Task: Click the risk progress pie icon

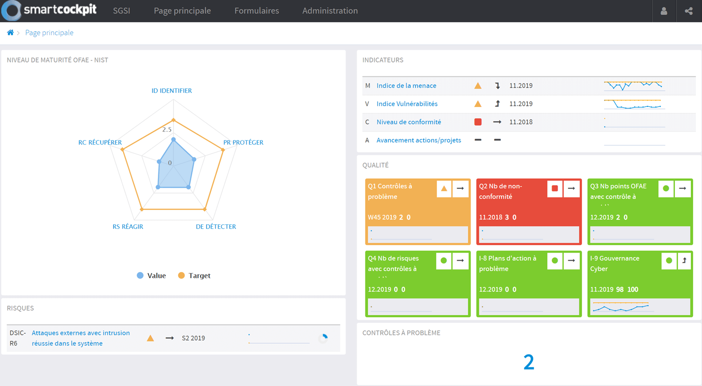Action: (x=323, y=338)
